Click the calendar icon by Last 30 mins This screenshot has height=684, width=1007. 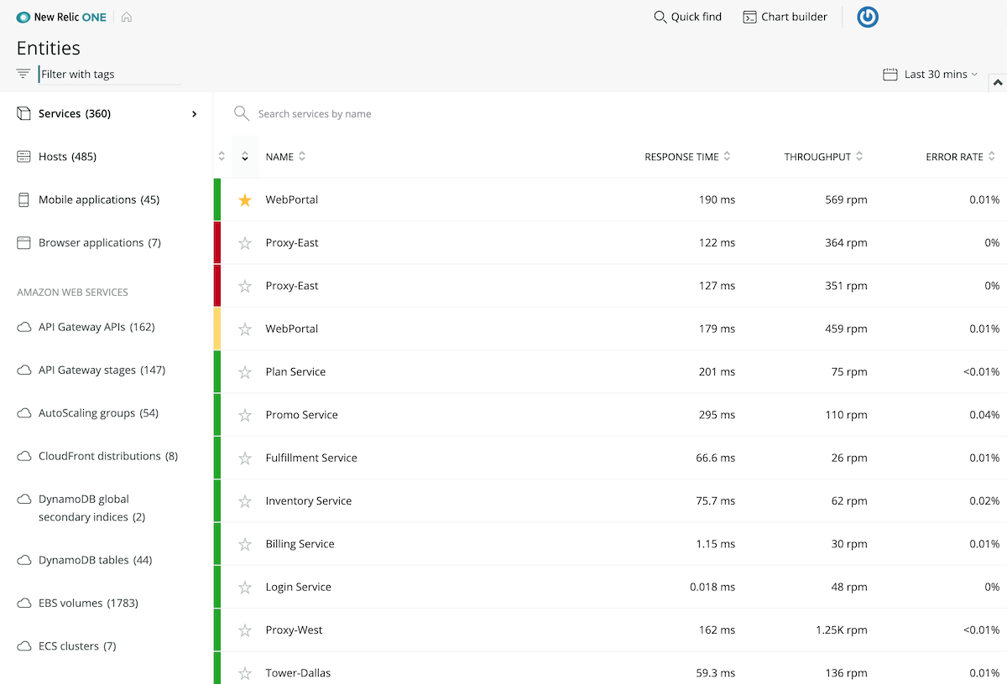point(890,75)
